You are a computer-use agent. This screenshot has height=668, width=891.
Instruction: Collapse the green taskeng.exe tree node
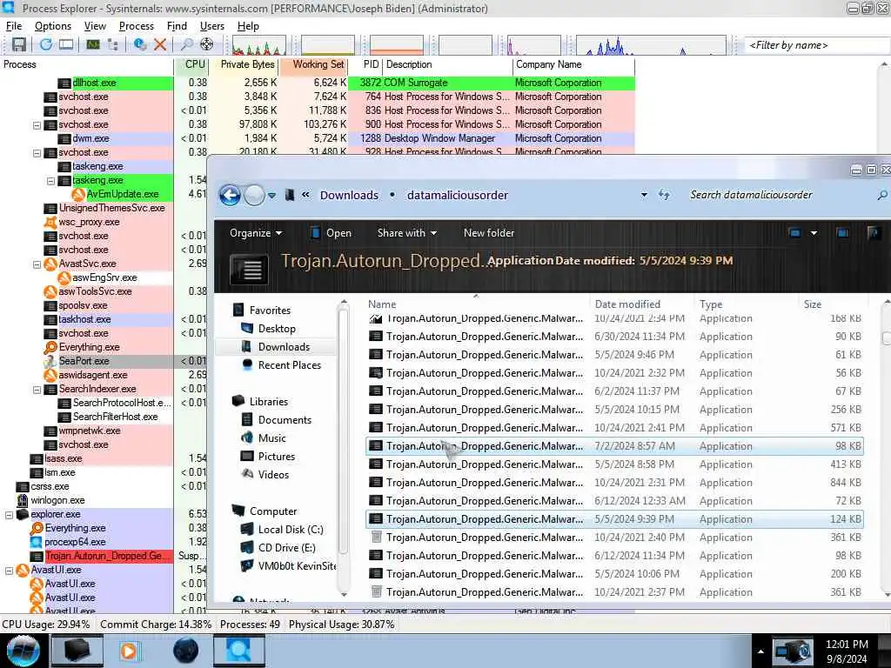50,181
